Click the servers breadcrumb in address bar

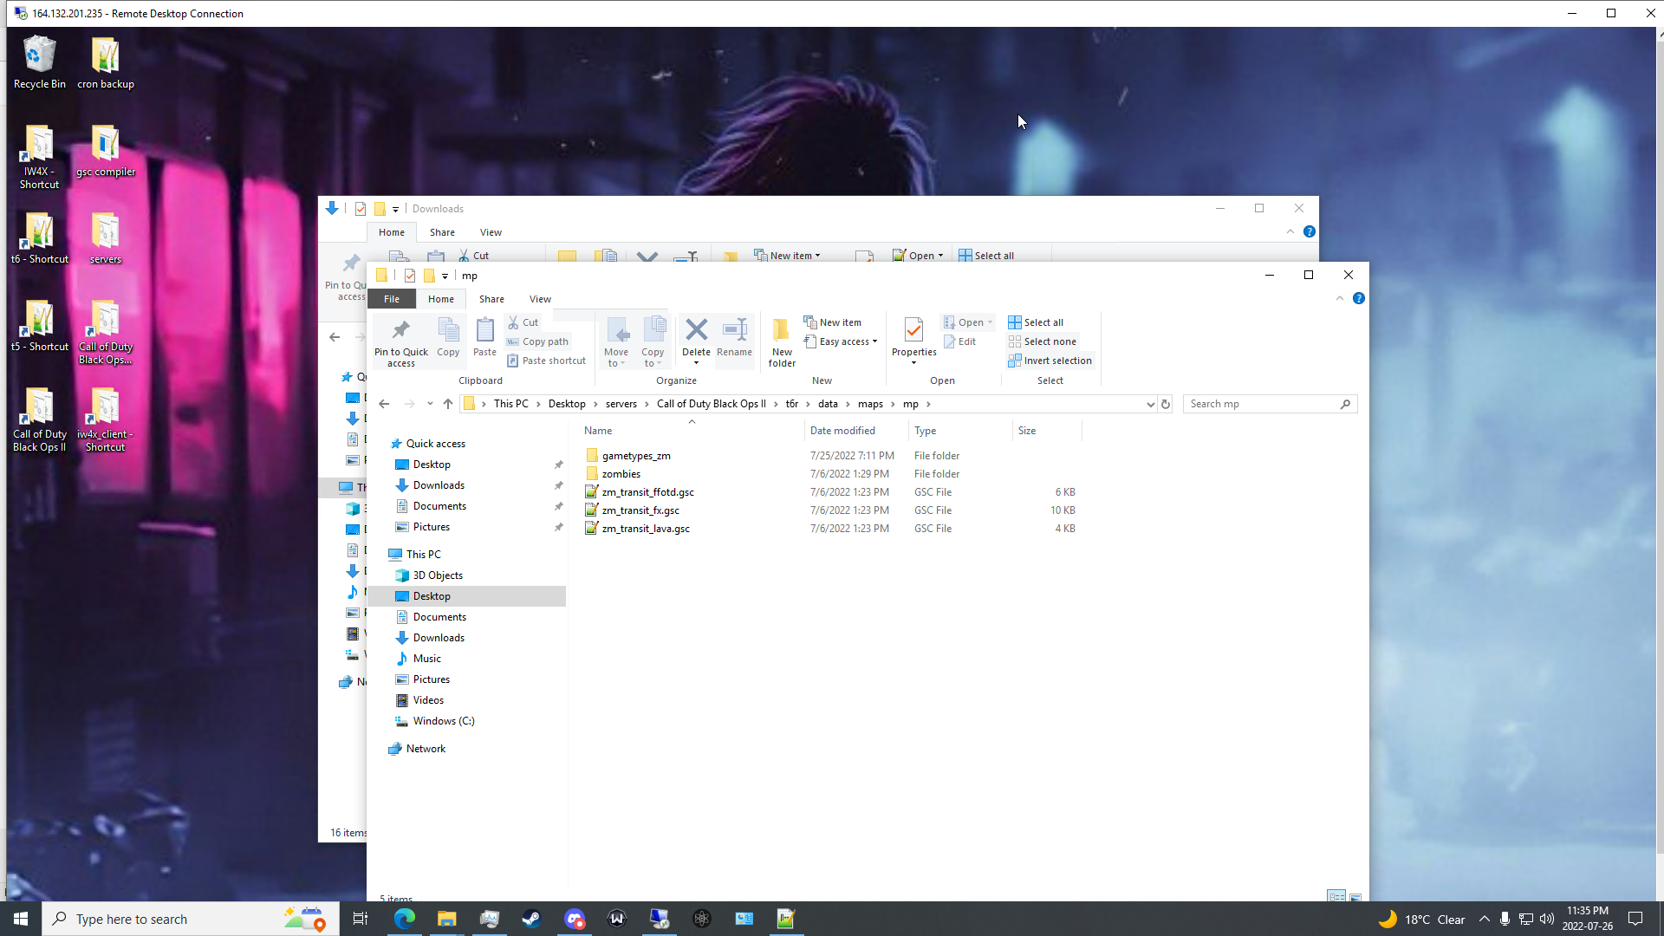pos(621,404)
